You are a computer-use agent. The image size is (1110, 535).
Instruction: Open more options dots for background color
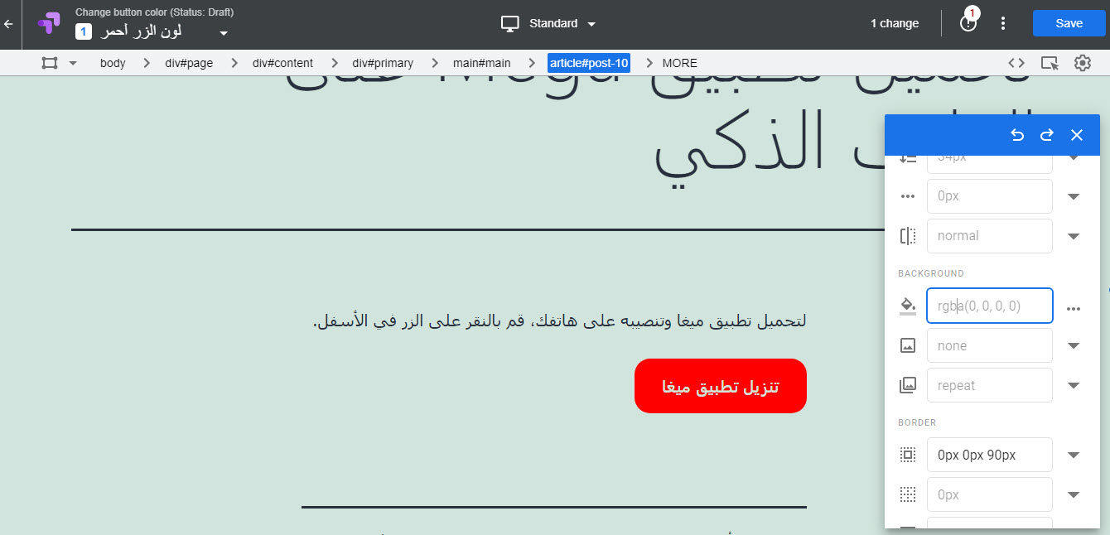pyautogui.click(x=1074, y=309)
